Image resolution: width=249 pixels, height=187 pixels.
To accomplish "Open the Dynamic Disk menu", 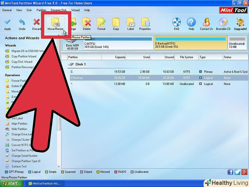I will coord(58,10).
